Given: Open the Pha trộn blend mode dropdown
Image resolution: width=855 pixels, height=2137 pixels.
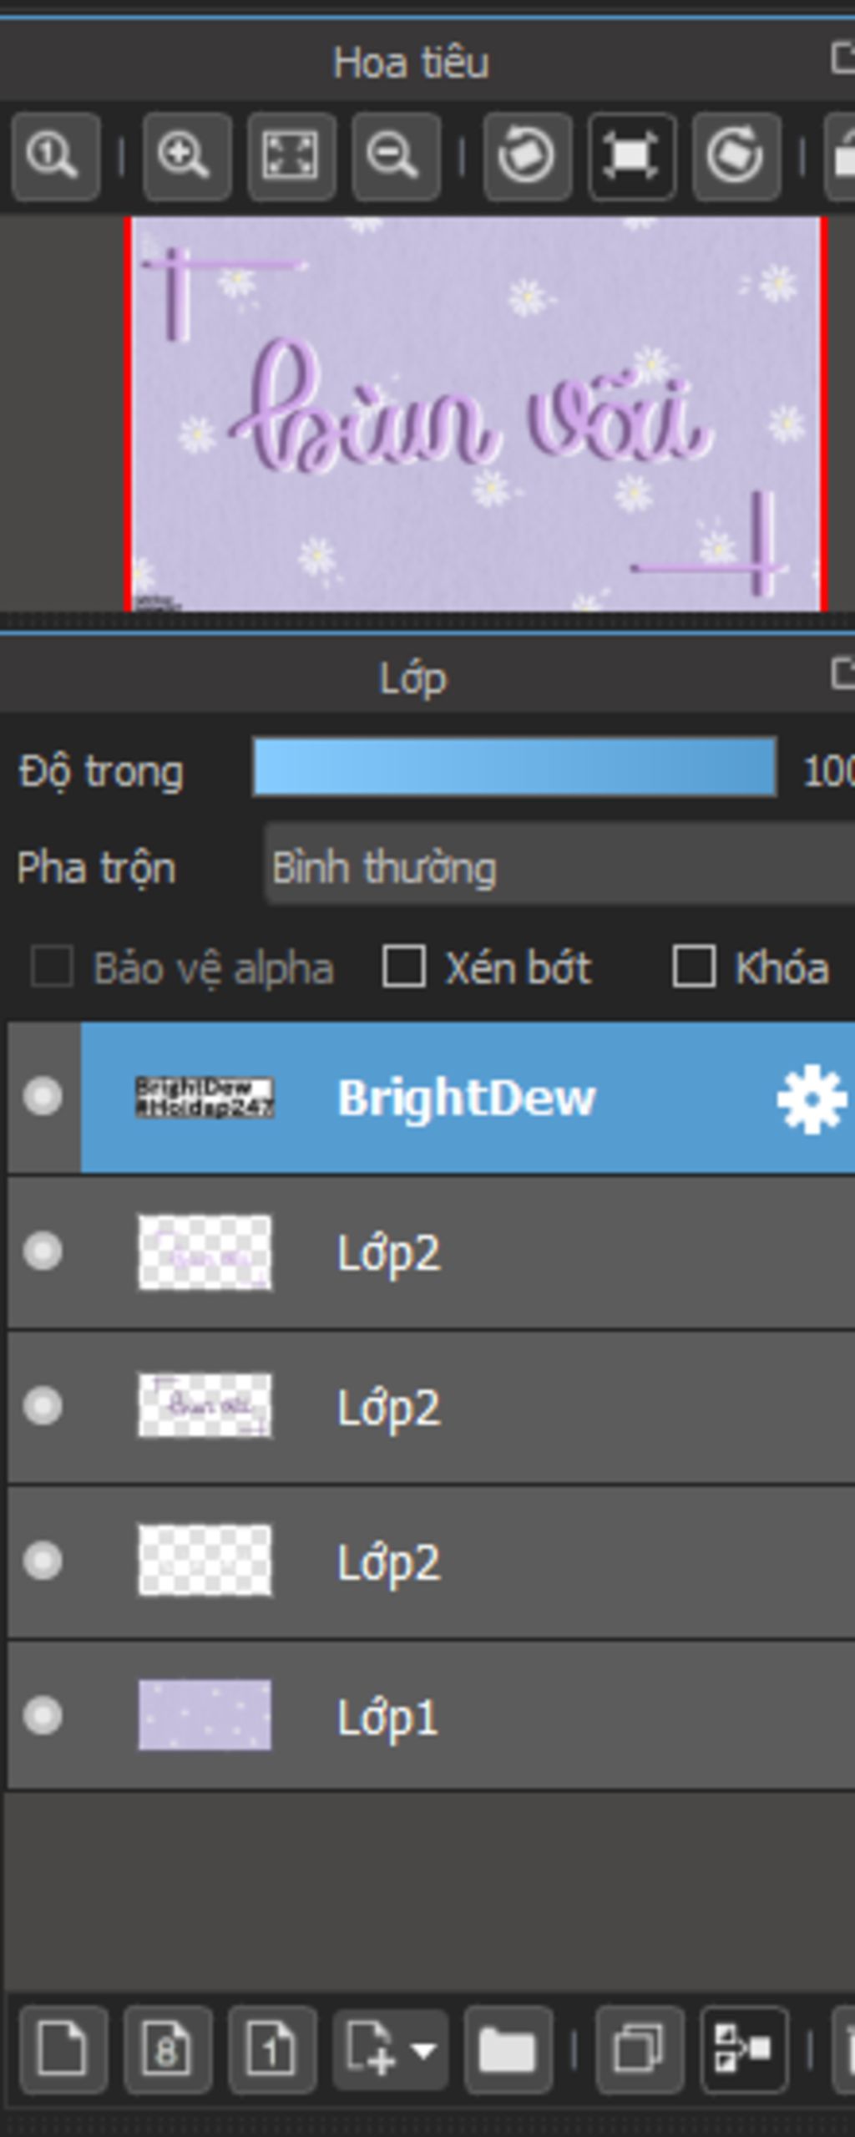Looking at the screenshot, I should pos(559,866).
